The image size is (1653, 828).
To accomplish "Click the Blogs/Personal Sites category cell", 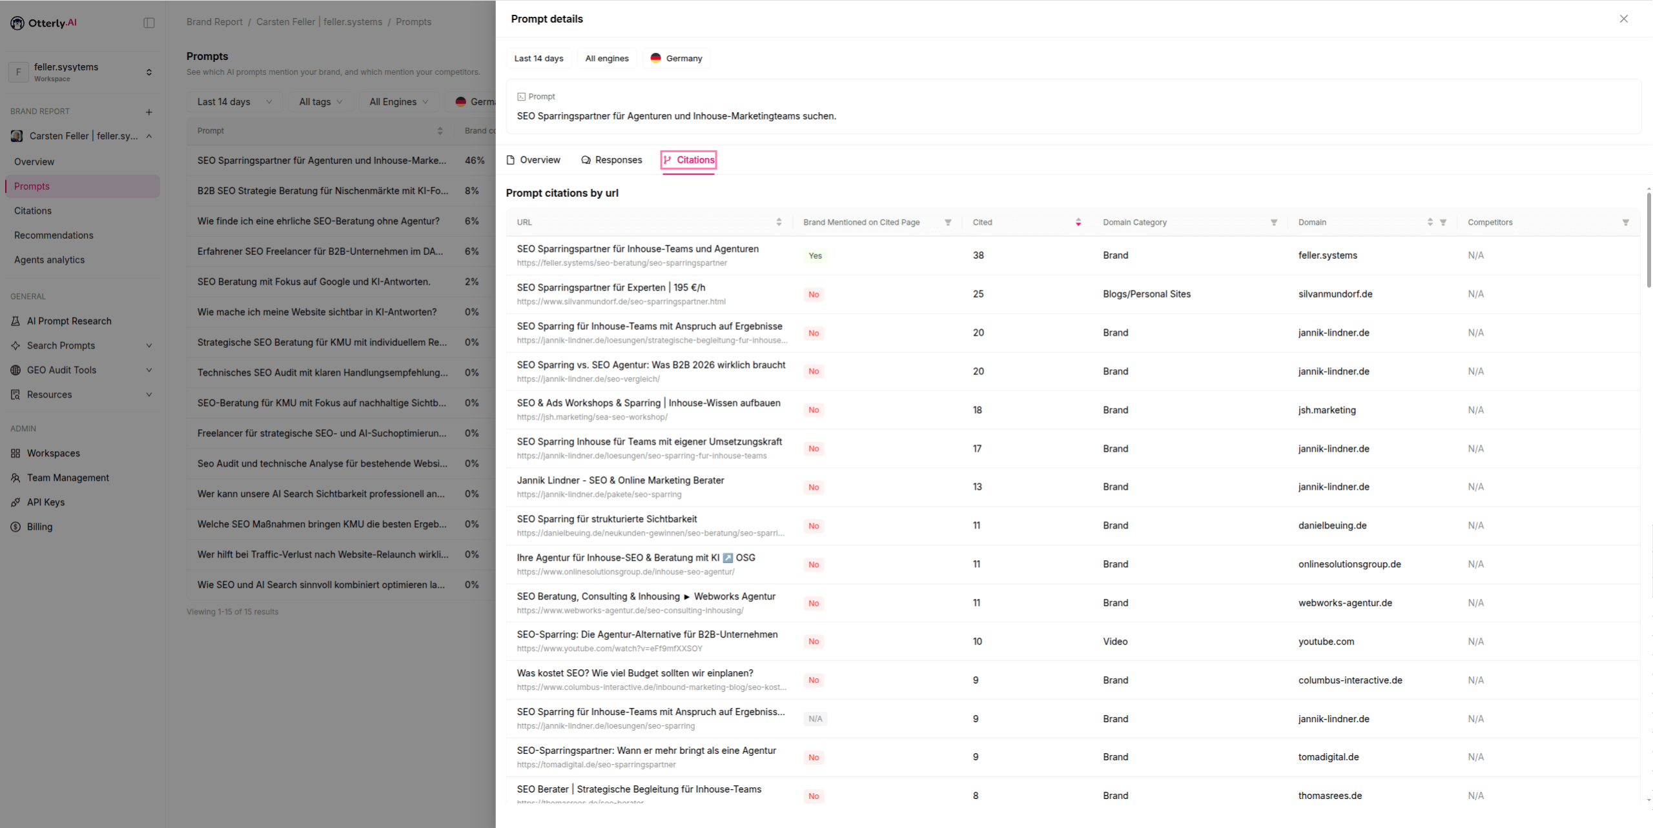I will coord(1147,294).
